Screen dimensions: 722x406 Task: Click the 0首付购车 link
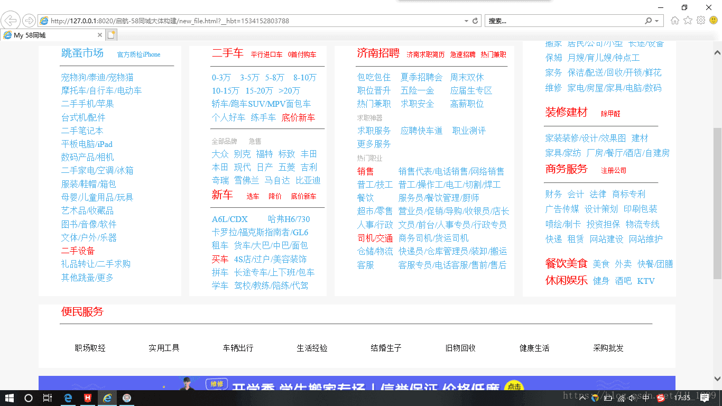pyautogui.click(x=302, y=54)
